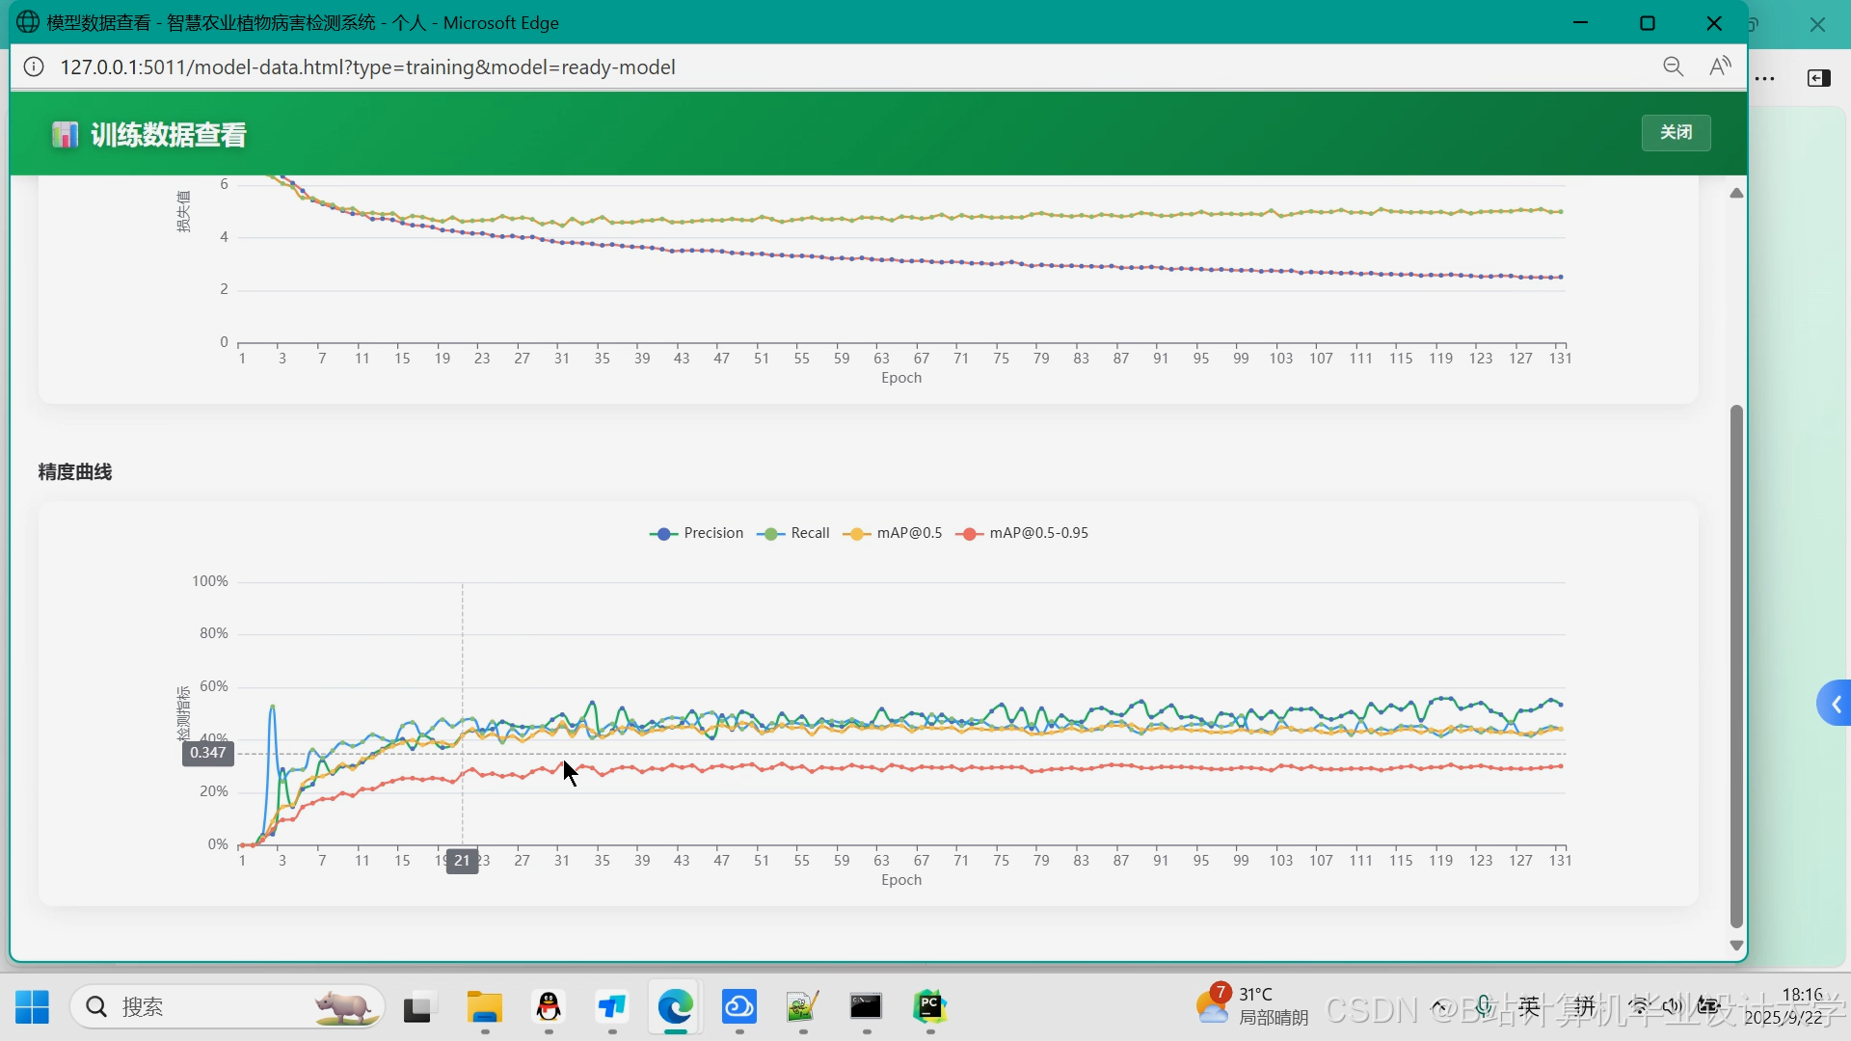Click the scroll down arrow of page
This screenshot has width=1851, height=1041.
tap(1736, 946)
